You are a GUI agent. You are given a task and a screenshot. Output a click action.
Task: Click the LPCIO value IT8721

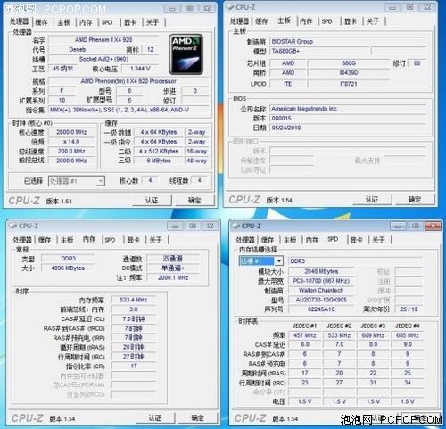pyautogui.click(x=349, y=84)
